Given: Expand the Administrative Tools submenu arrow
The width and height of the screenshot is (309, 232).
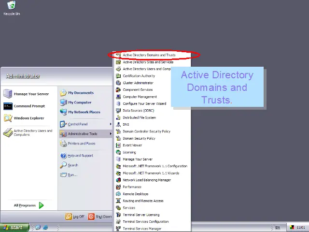Looking at the screenshot, I should coord(111,134).
